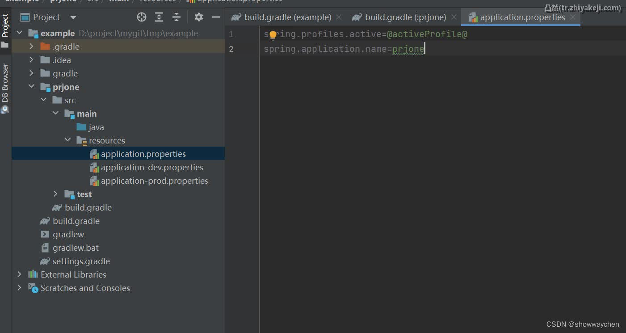The width and height of the screenshot is (626, 333).
Task: Collapse the src folder
Action: pyautogui.click(x=43, y=100)
